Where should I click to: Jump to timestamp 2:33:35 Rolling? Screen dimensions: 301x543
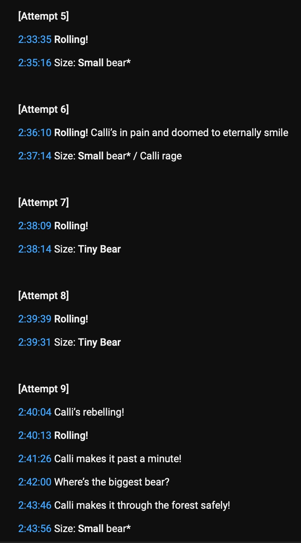tap(35, 39)
